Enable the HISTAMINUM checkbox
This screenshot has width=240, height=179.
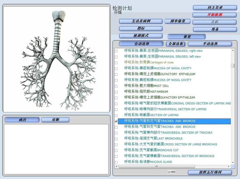point(116,92)
